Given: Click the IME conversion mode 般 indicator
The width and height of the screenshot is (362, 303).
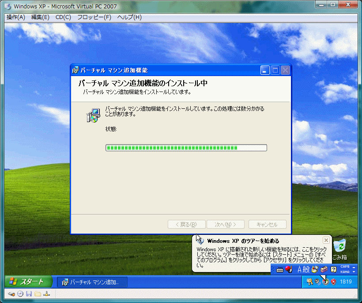Looking at the screenshot, I should tap(306, 269).
